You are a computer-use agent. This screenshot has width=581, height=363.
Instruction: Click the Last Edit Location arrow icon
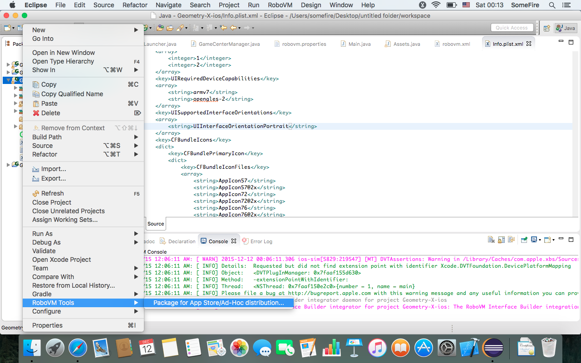[x=223, y=28]
